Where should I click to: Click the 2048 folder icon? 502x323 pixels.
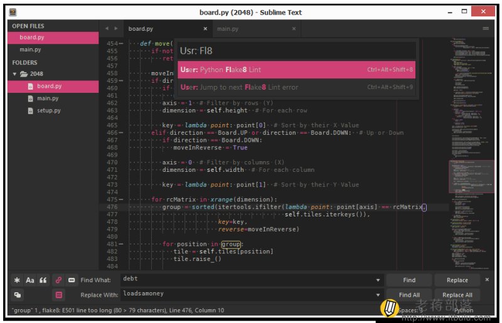[x=24, y=74]
